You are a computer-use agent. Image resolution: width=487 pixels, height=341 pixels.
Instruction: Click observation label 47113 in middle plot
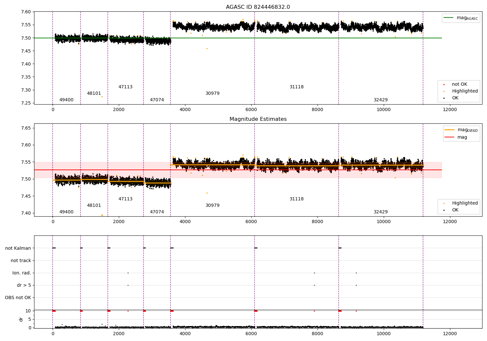click(x=125, y=199)
